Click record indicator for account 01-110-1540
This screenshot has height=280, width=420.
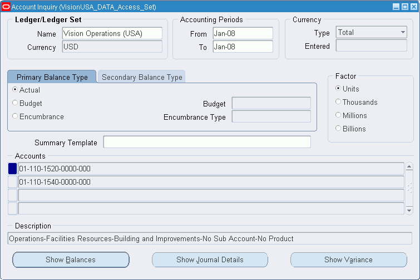13,182
